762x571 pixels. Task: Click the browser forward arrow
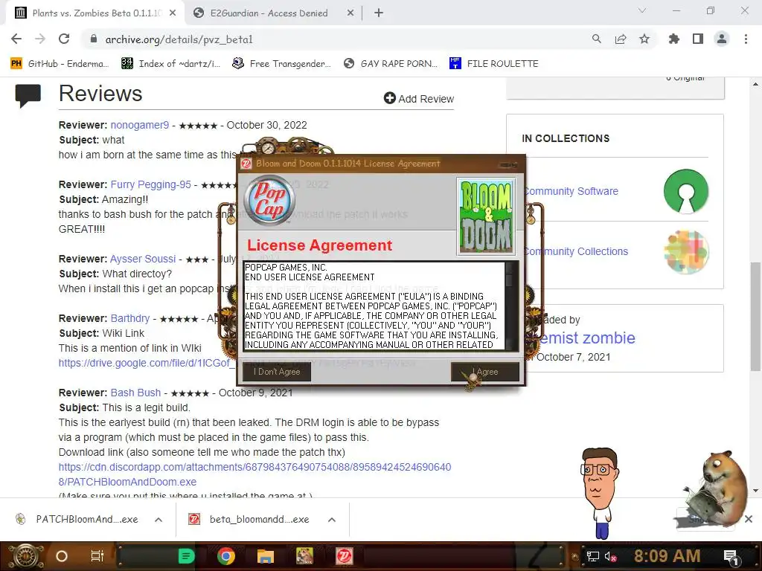pos(40,39)
